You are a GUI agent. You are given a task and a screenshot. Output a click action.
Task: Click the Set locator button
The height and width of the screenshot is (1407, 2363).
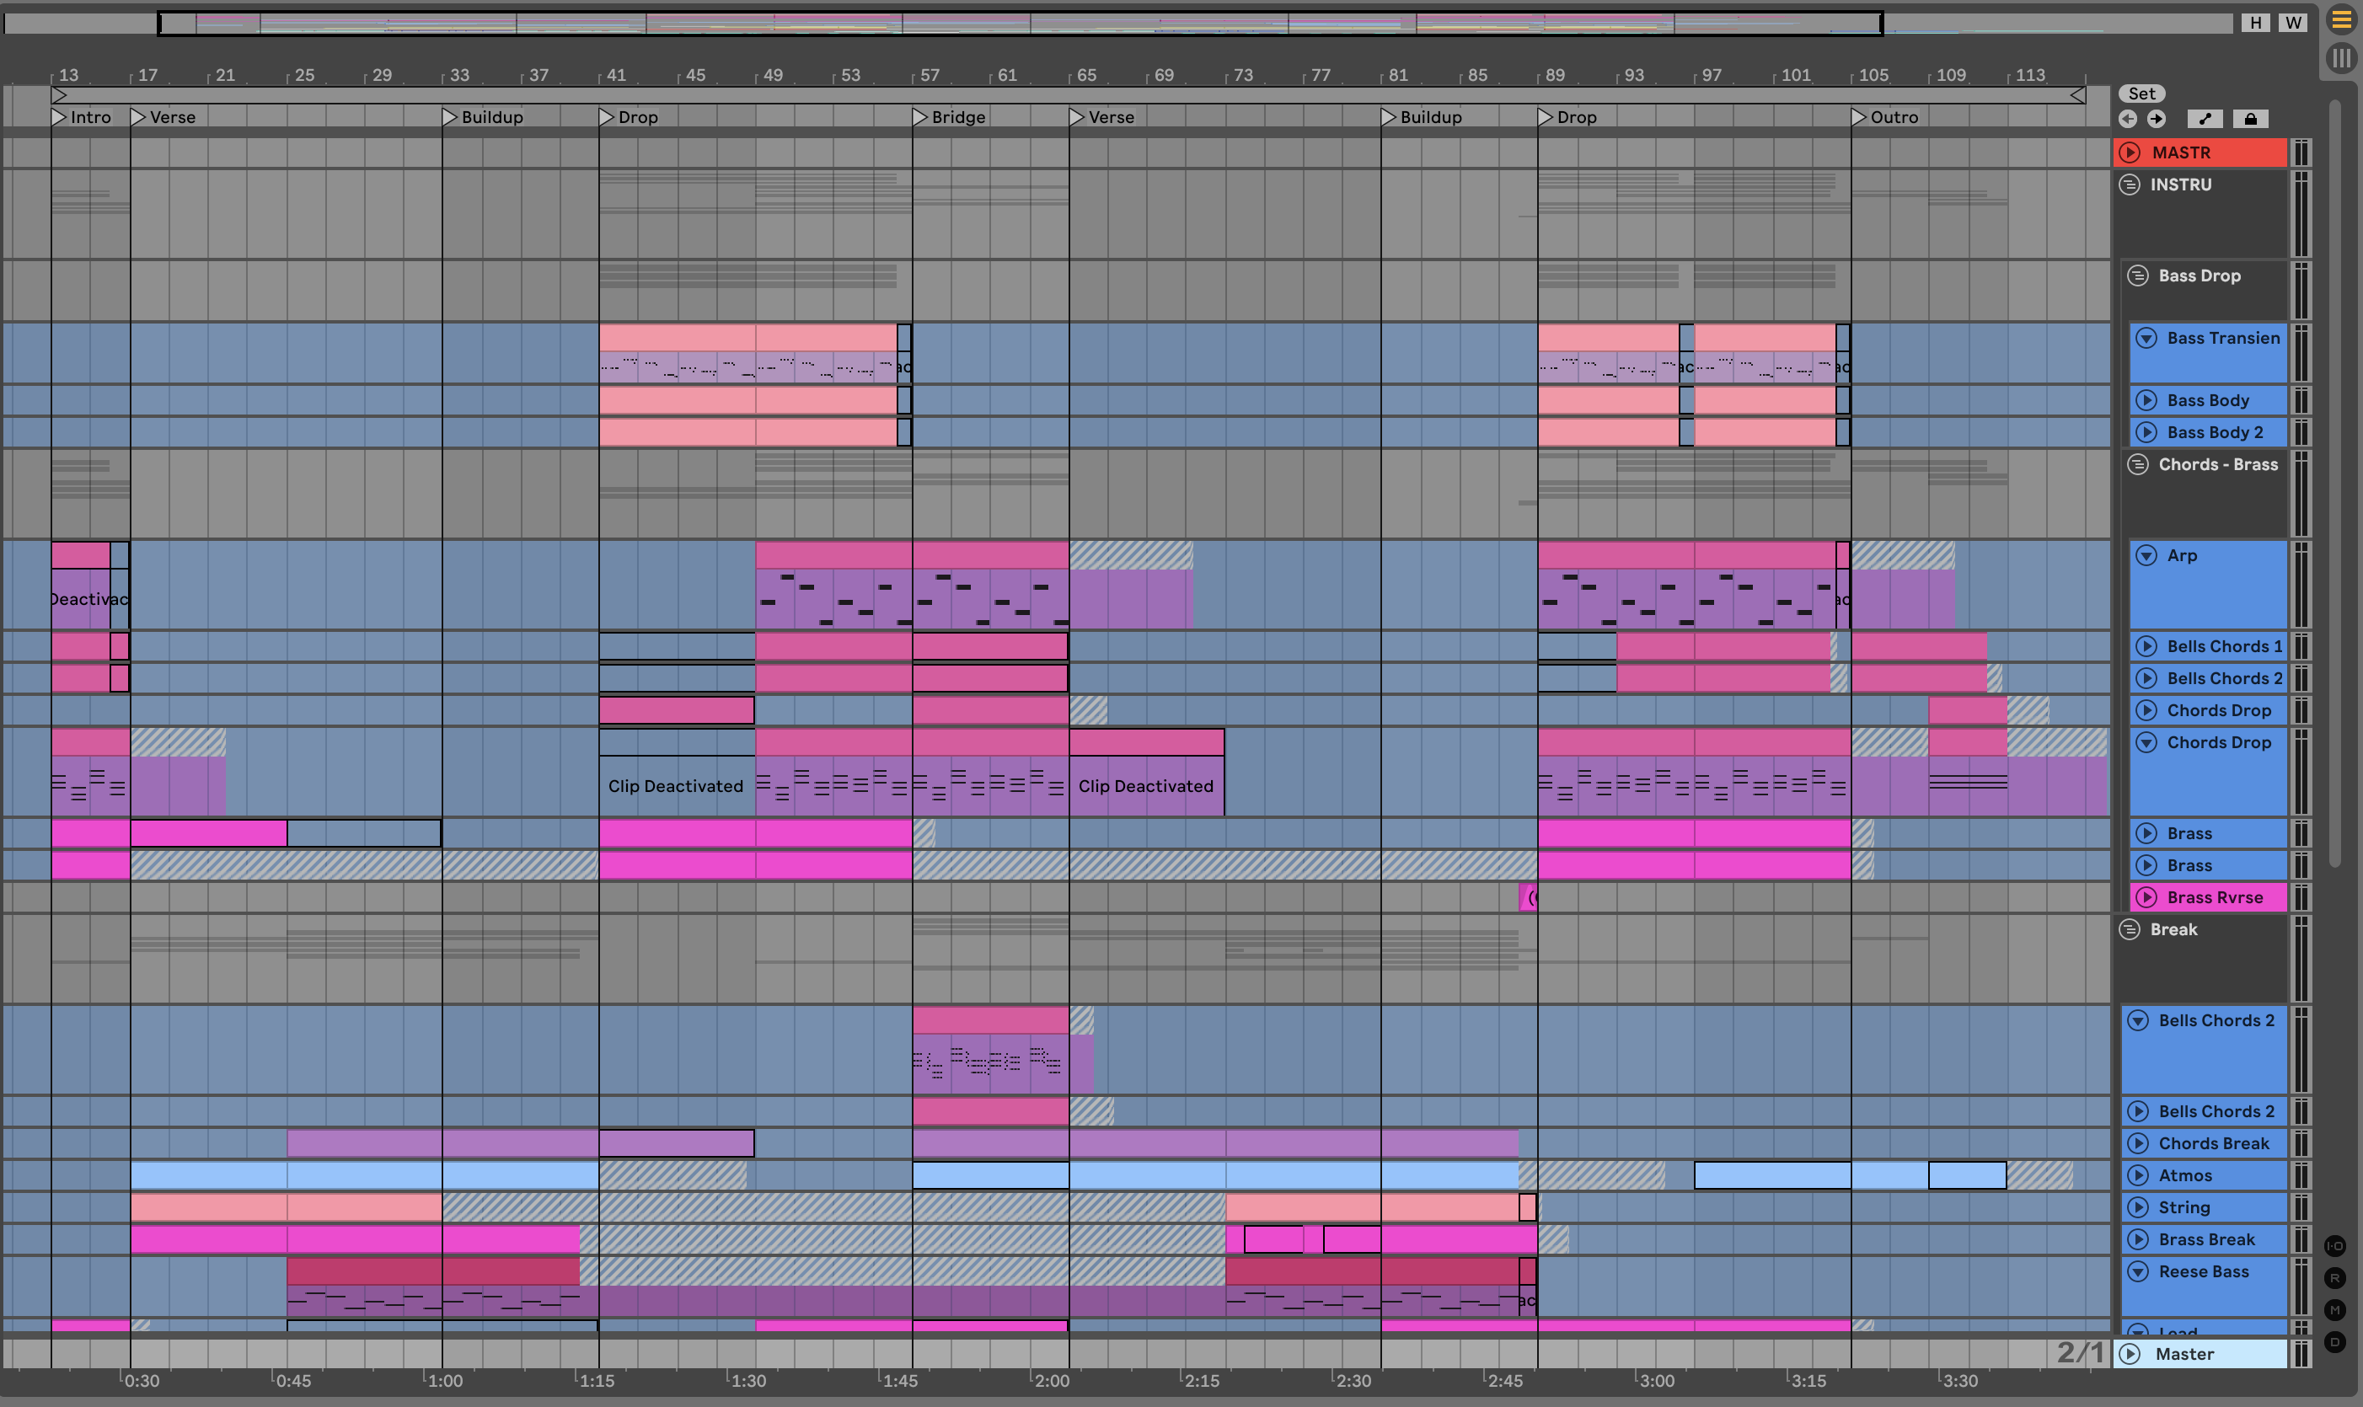click(x=2141, y=93)
